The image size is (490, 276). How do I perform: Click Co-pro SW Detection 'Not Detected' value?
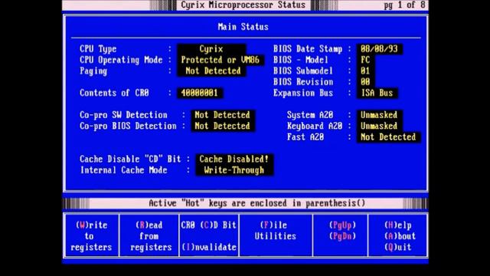tap(223, 115)
